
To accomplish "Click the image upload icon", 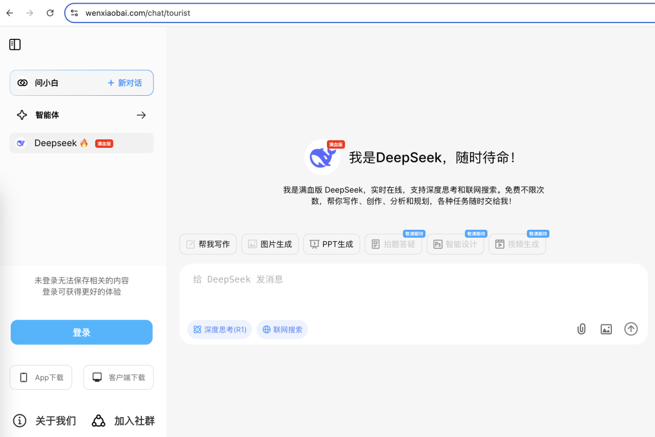I will 606,329.
